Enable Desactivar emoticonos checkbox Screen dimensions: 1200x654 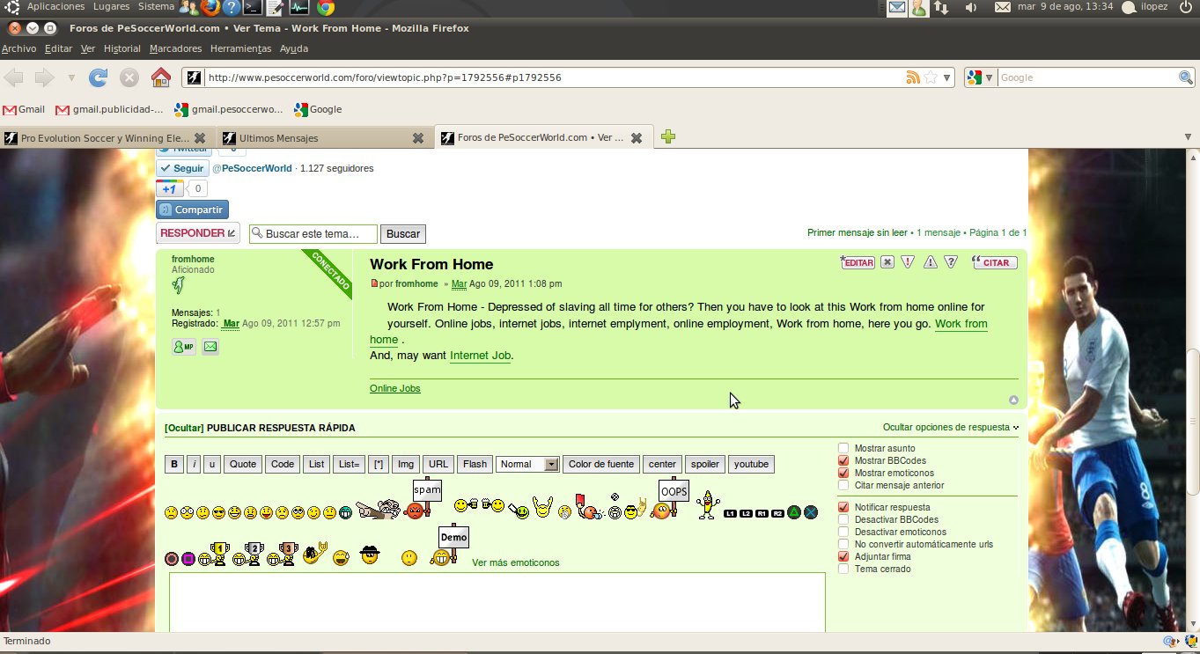click(843, 532)
